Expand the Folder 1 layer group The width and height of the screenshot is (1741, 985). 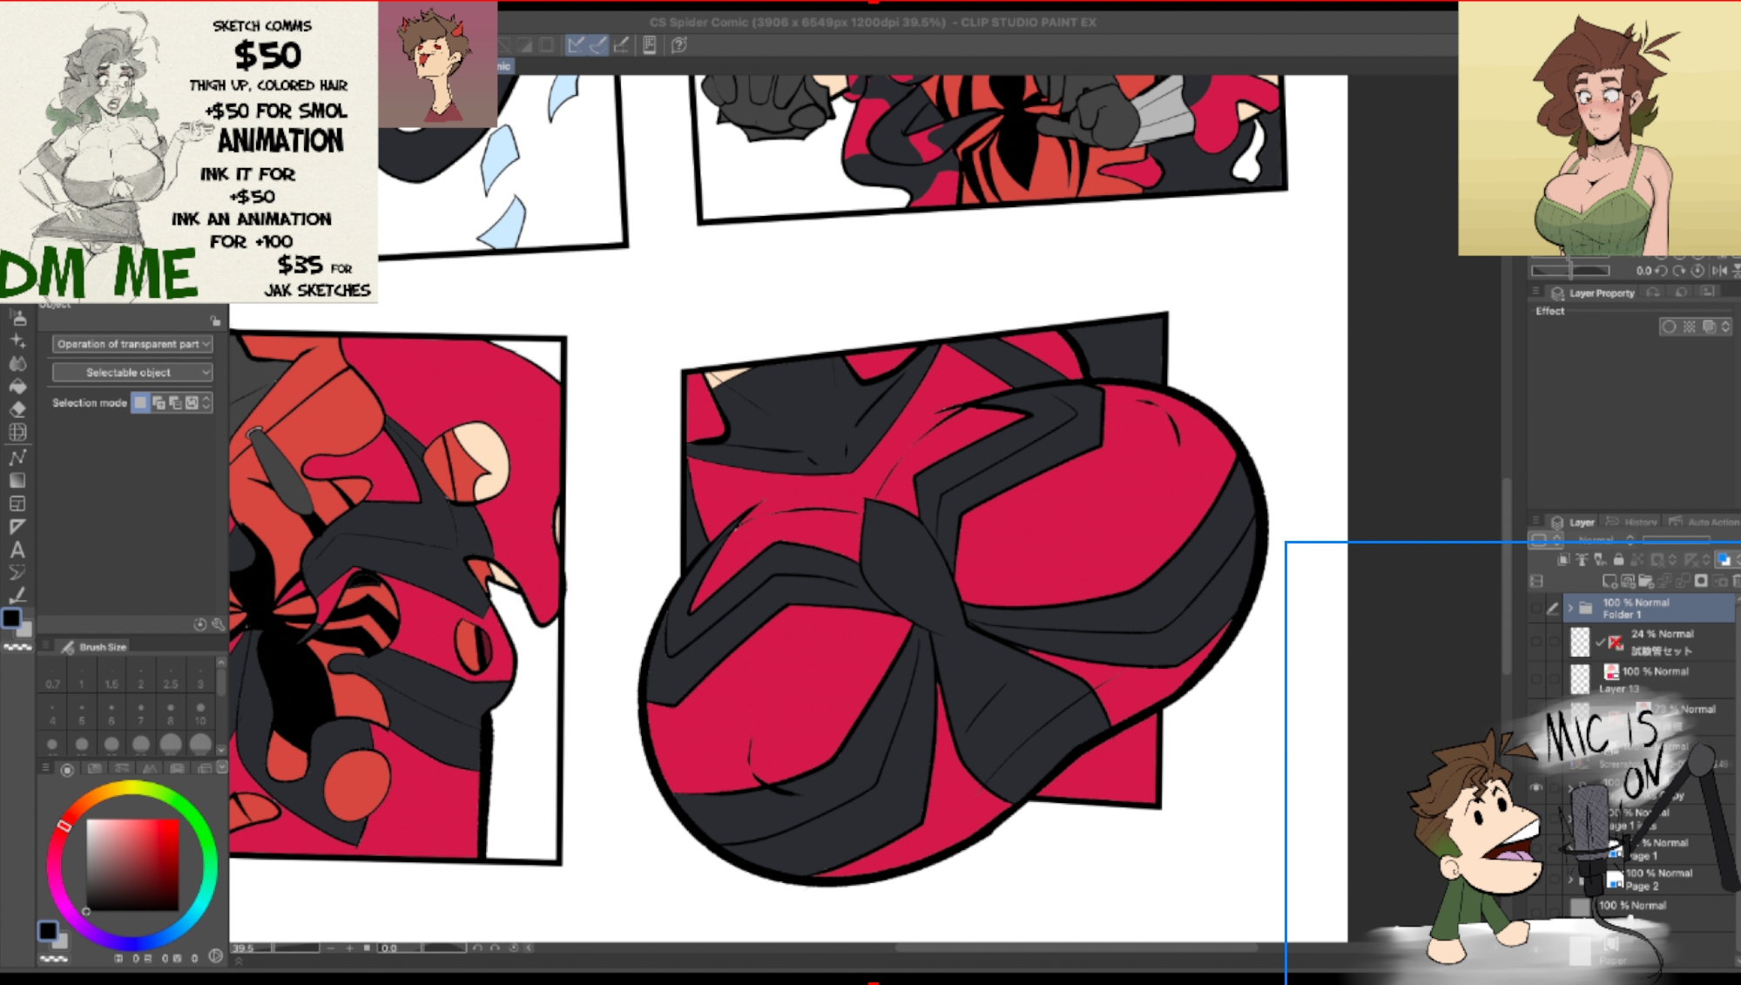tap(1570, 608)
